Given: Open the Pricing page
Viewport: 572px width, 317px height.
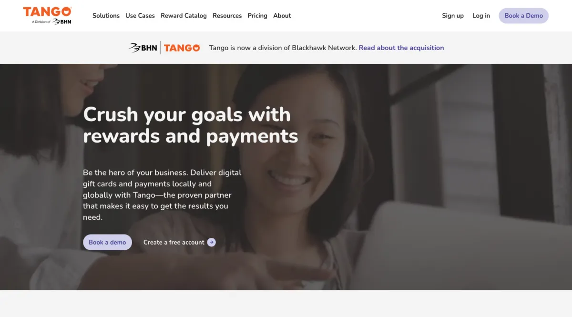Looking at the screenshot, I should (257, 16).
